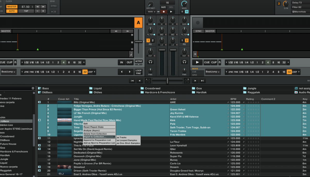Open the Delay T3 effect selector
Viewport: 310px width, 177px height.
(x=300, y=3)
